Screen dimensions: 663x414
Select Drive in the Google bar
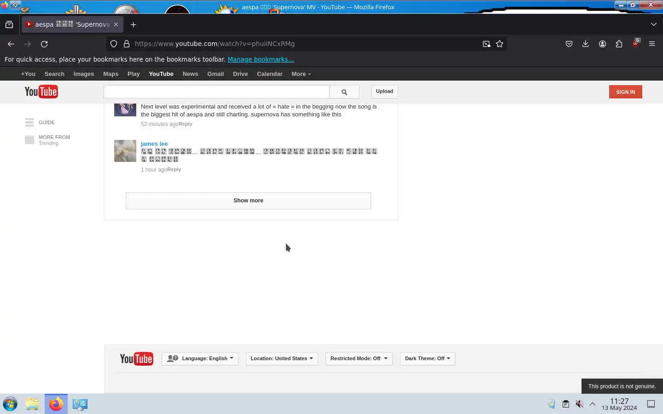point(240,74)
